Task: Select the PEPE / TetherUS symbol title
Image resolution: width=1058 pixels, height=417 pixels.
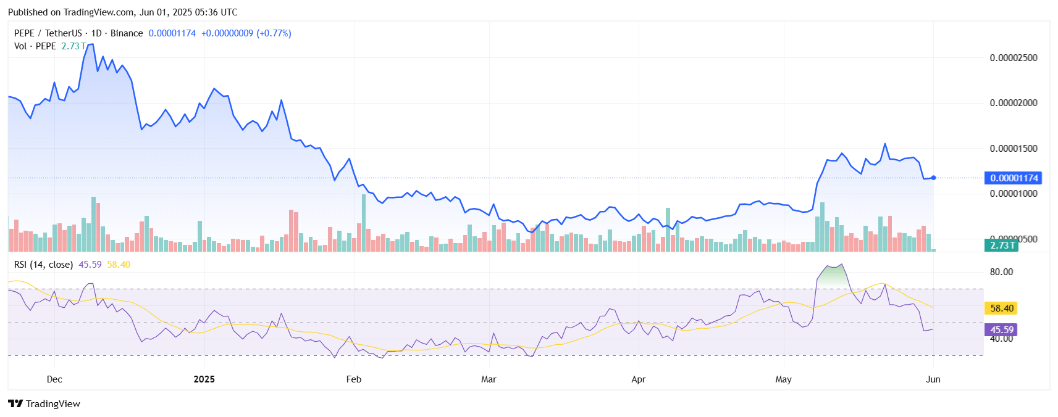Action: pos(48,33)
